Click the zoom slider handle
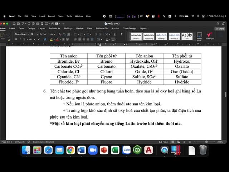 pos(206,142)
